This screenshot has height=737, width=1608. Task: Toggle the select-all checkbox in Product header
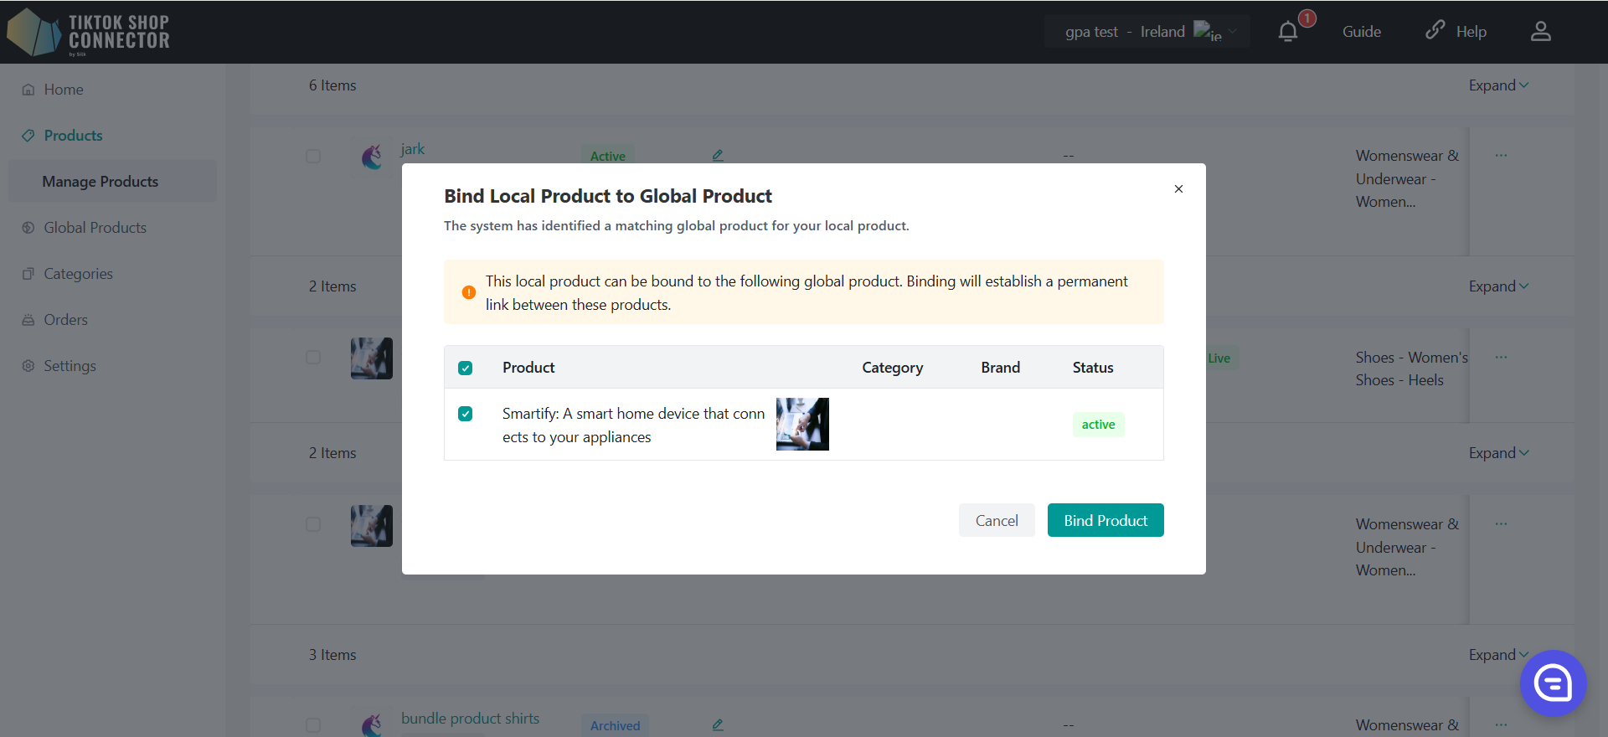[x=466, y=368]
